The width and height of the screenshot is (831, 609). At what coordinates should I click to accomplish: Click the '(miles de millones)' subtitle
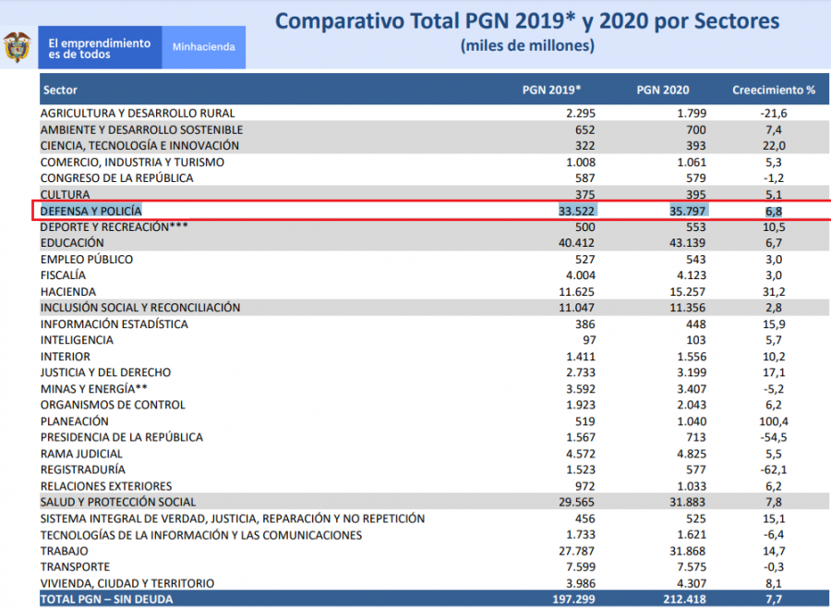[527, 45]
